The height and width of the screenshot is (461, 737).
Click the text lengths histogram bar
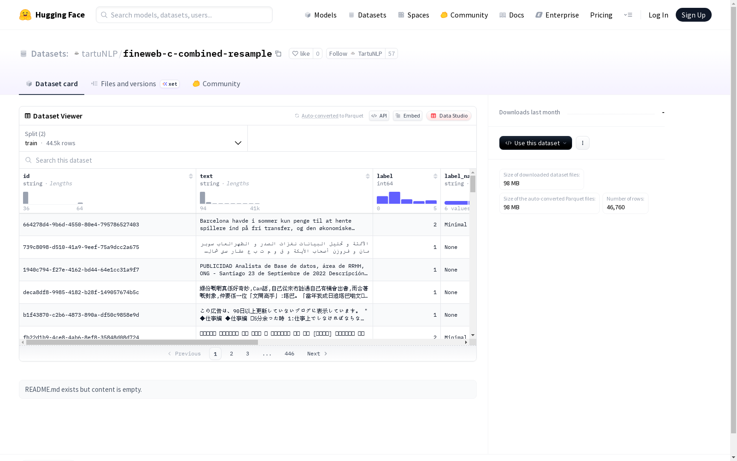203,198
